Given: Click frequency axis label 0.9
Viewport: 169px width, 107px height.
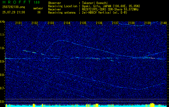Looking at the screenshot, I should click(x=2, y=62).
